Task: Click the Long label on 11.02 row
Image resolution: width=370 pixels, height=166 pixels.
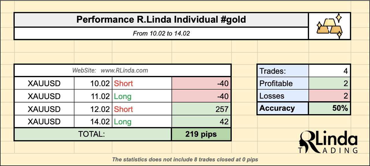Action: (x=123, y=96)
